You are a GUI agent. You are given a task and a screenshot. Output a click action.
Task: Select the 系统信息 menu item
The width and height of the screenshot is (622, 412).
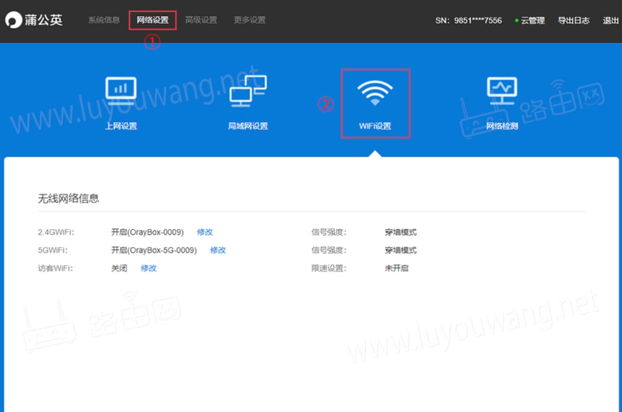tap(104, 20)
